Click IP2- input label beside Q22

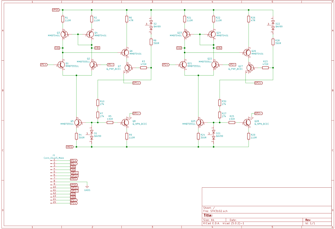pos(232,65)
